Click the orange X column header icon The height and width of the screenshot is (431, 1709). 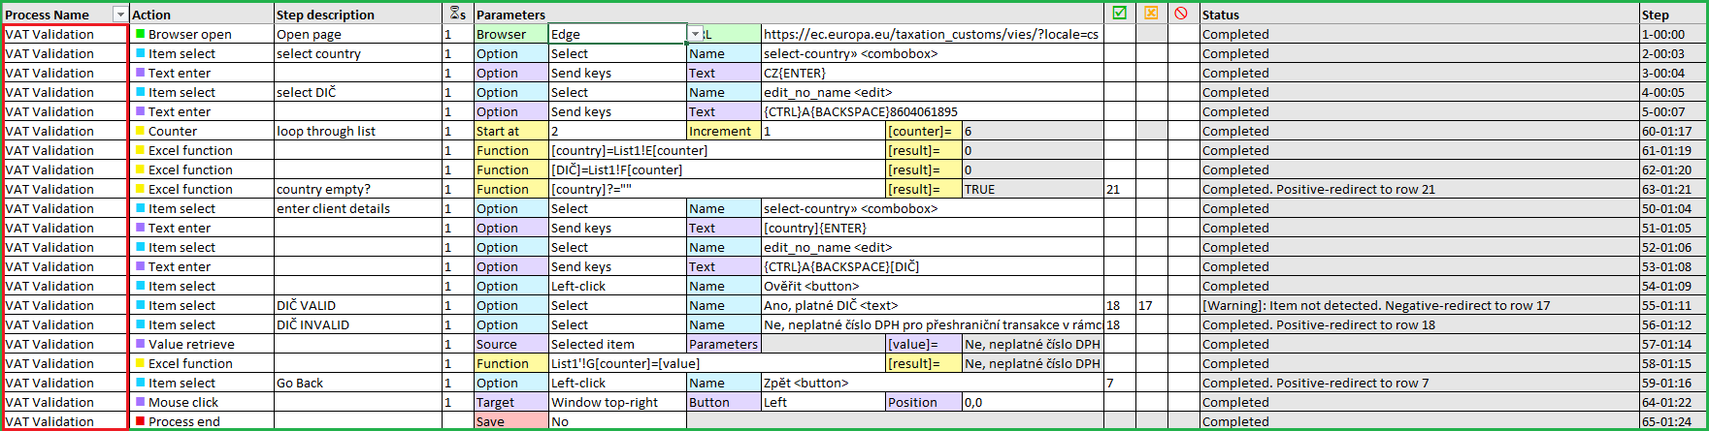(x=1152, y=14)
